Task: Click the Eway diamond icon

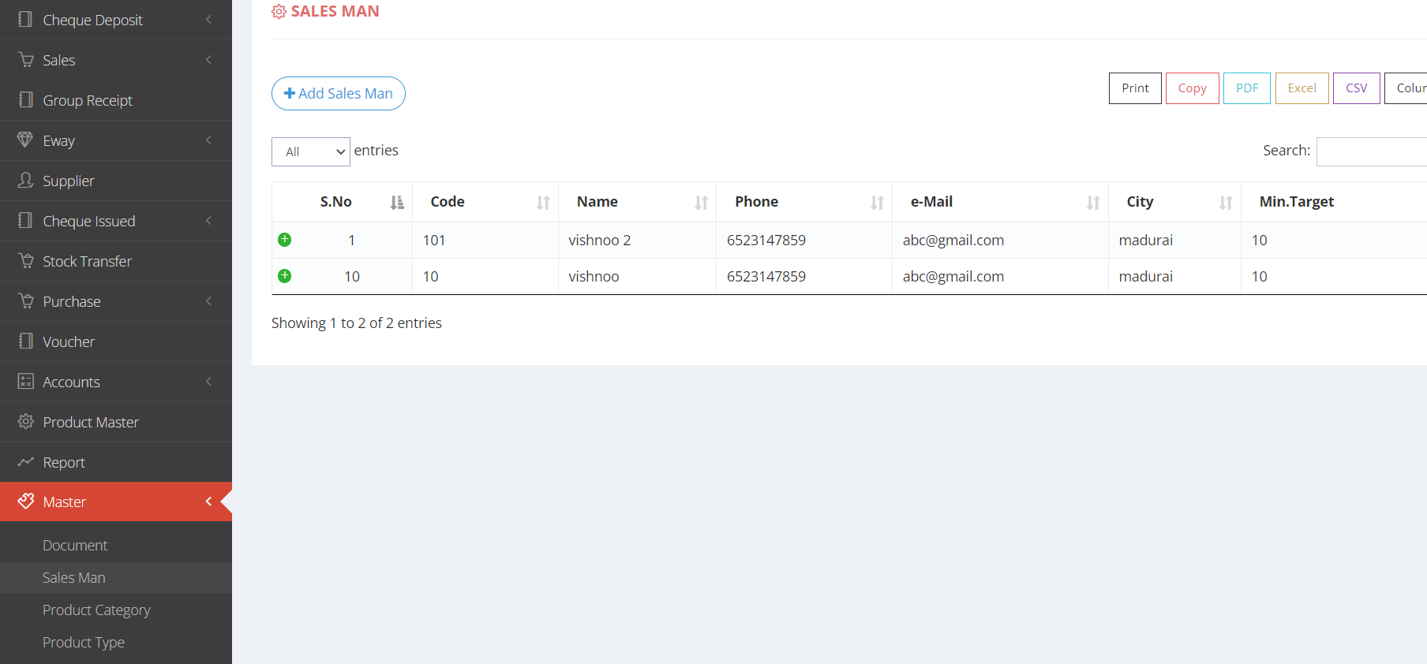Action: [x=25, y=140]
